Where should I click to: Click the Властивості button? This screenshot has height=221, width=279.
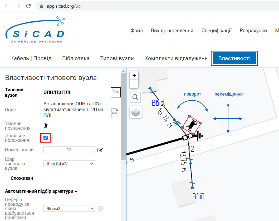[x=234, y=58]
